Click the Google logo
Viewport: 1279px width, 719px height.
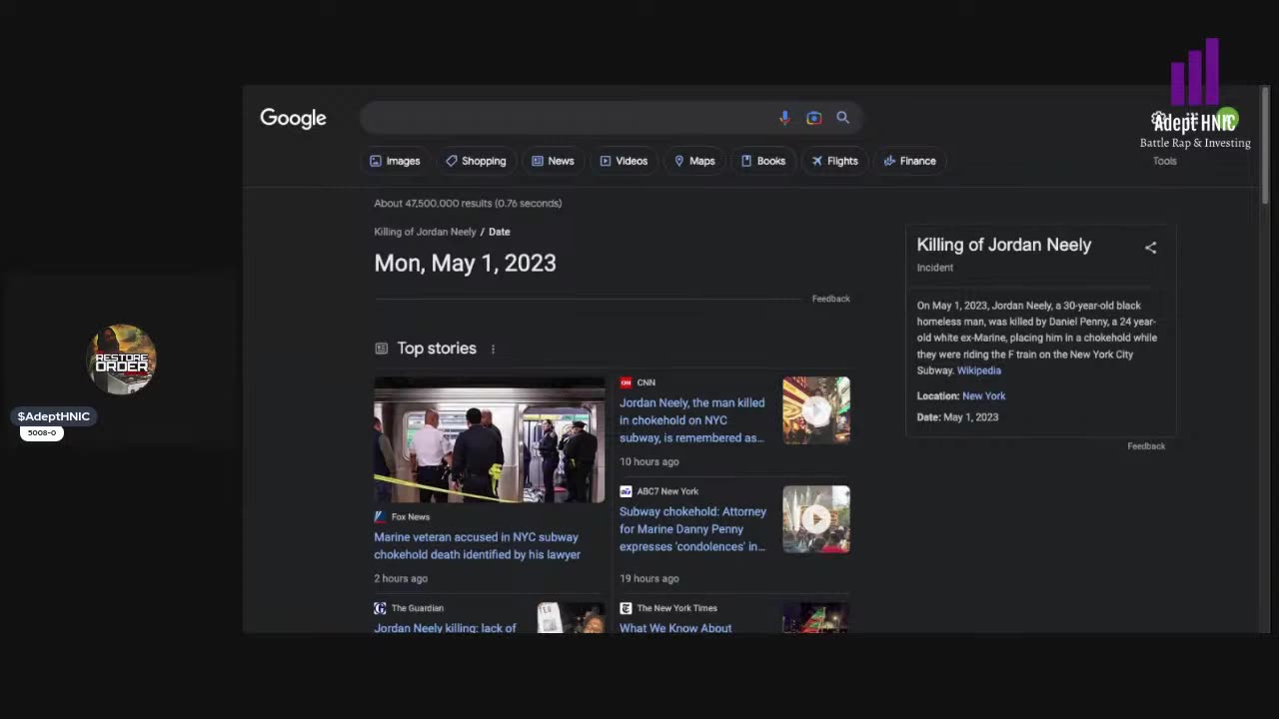click(293, 118)
